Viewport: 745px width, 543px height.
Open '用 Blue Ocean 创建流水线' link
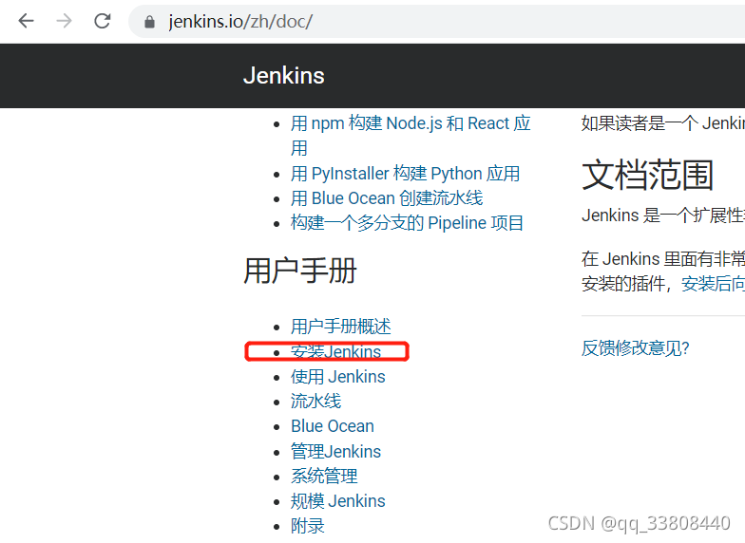click(x=387, y=197)
